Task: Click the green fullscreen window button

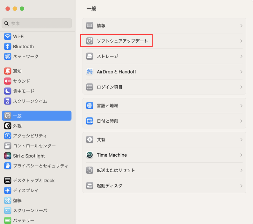Action: [x=22, y=9]
